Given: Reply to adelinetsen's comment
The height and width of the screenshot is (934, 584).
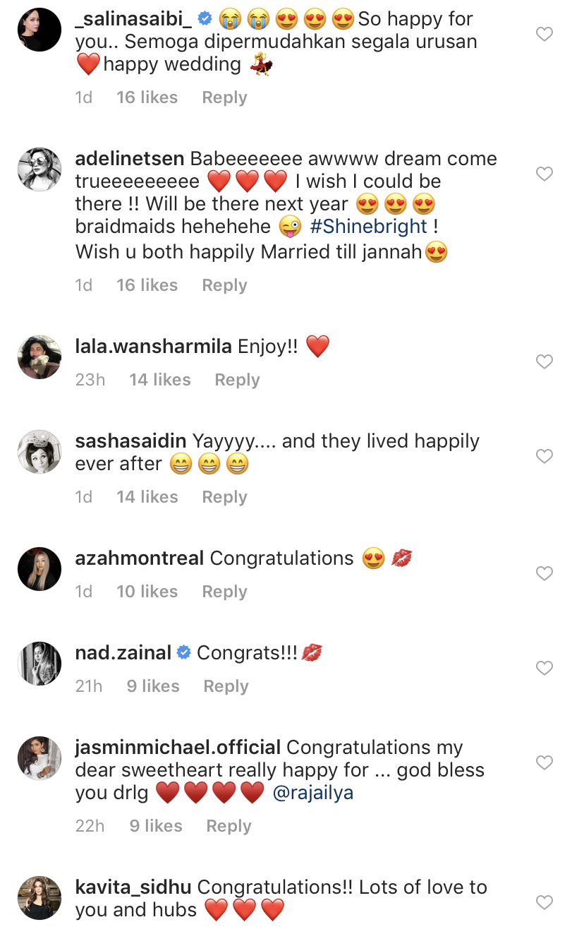Looking at the screenshot, I should pos(224,285).
